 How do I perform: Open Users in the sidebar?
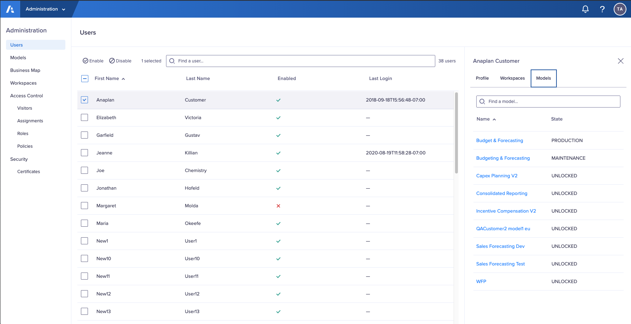pos(36,45)
